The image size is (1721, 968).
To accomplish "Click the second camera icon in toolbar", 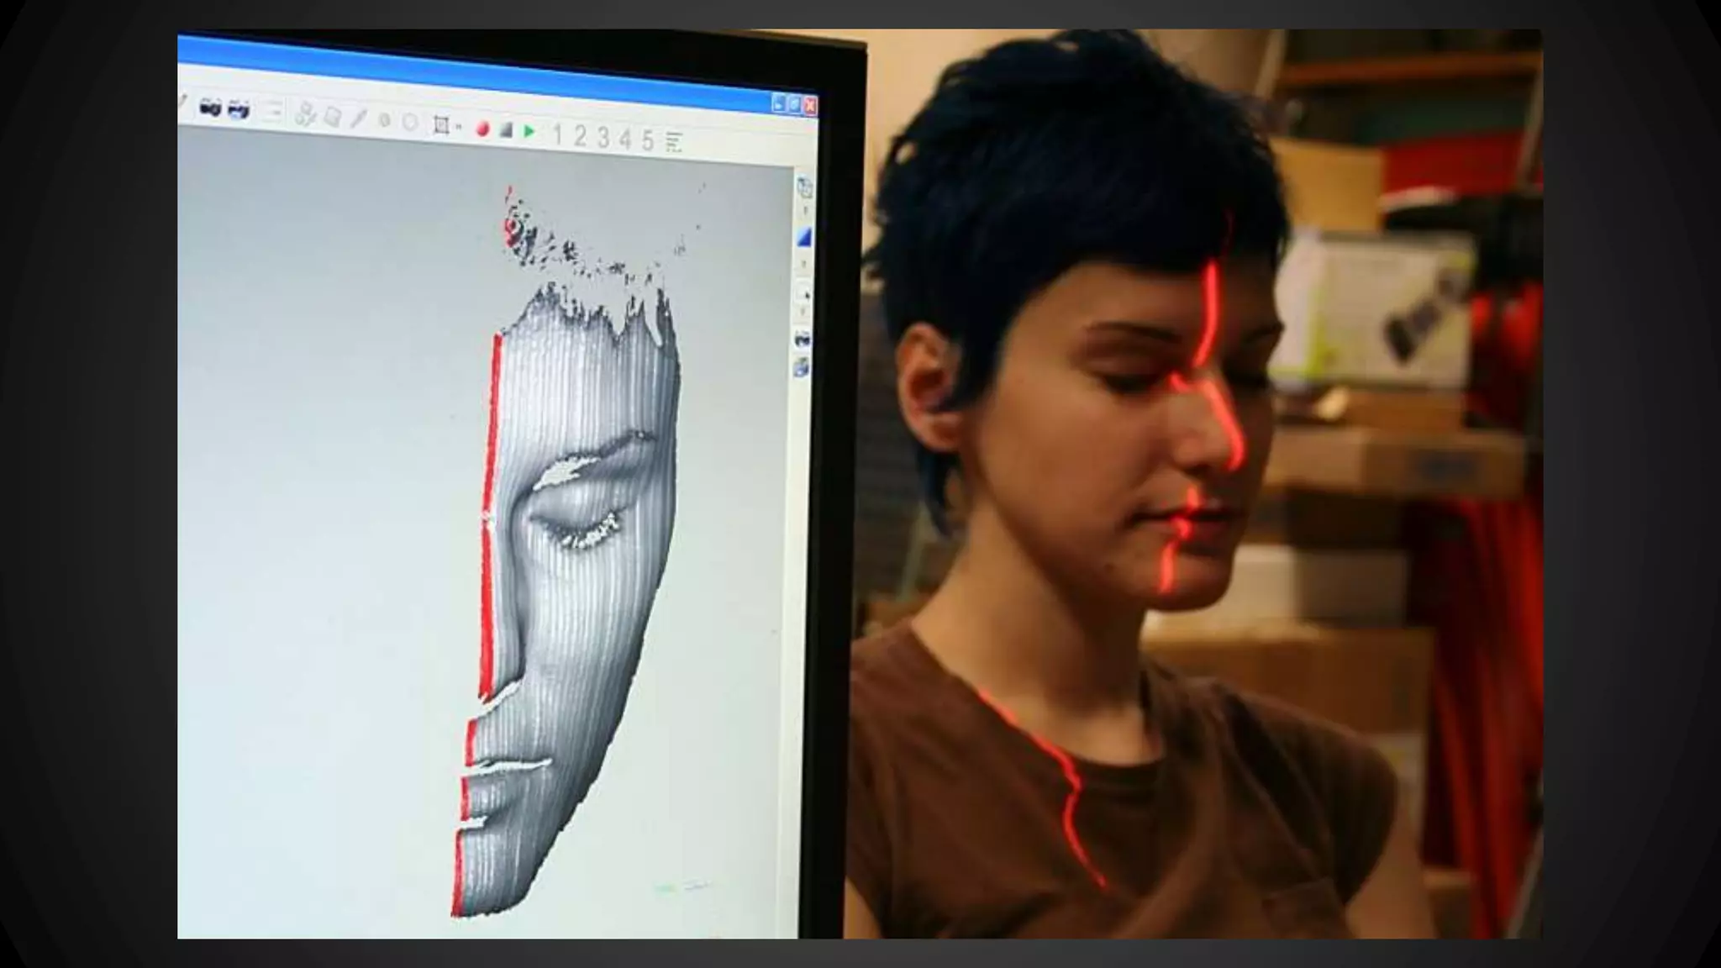I will point(239,109).
